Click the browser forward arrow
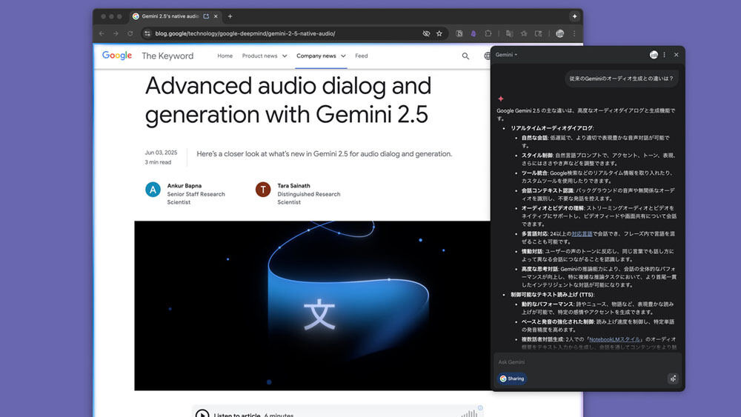The height and width of the screenshot is (417, 741). [116, 33]
